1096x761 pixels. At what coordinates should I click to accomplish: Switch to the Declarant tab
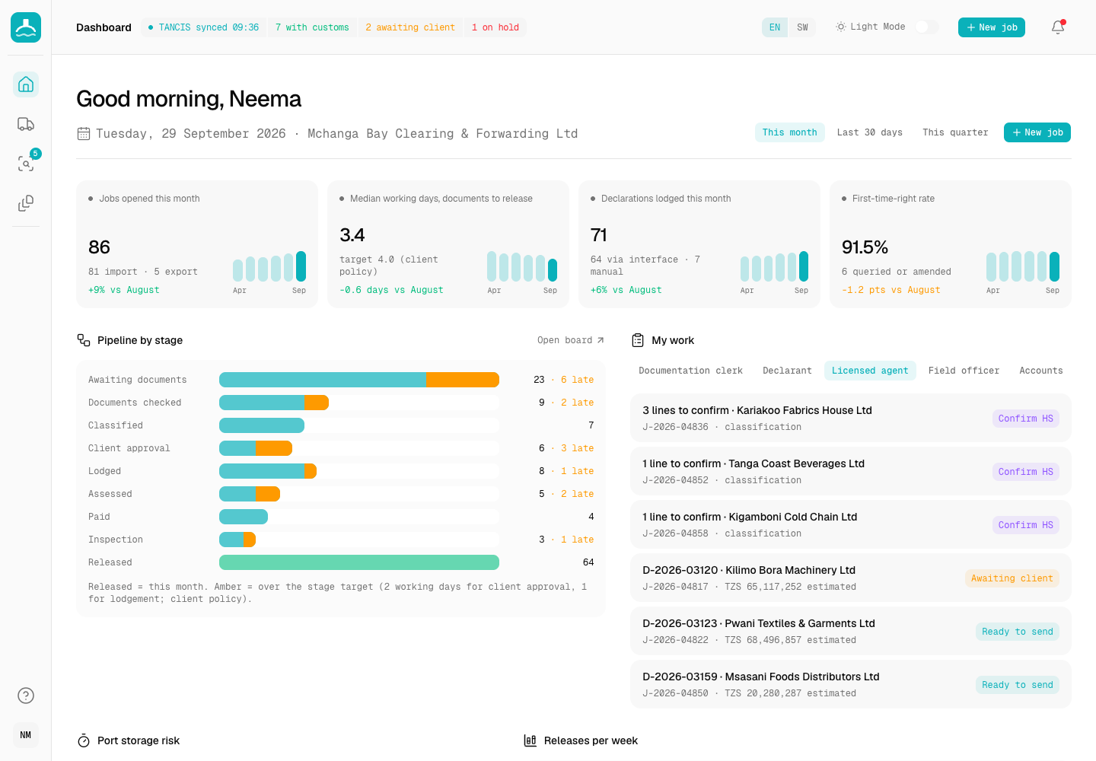point(787,371)
